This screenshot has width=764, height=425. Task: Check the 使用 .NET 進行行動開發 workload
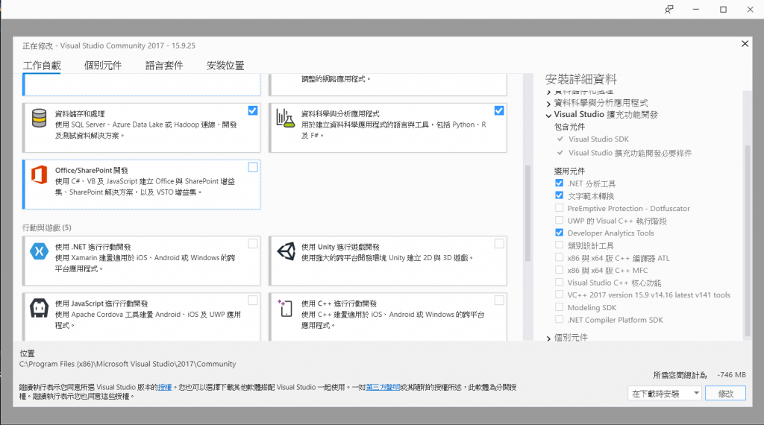pos(252,243)
